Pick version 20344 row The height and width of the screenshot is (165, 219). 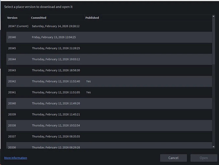(109, 59)
